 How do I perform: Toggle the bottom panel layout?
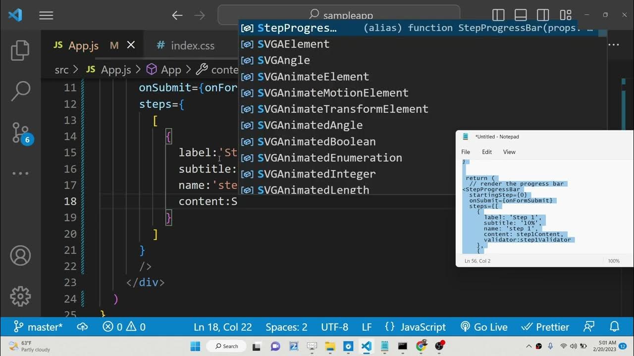[x=521, y=15]
